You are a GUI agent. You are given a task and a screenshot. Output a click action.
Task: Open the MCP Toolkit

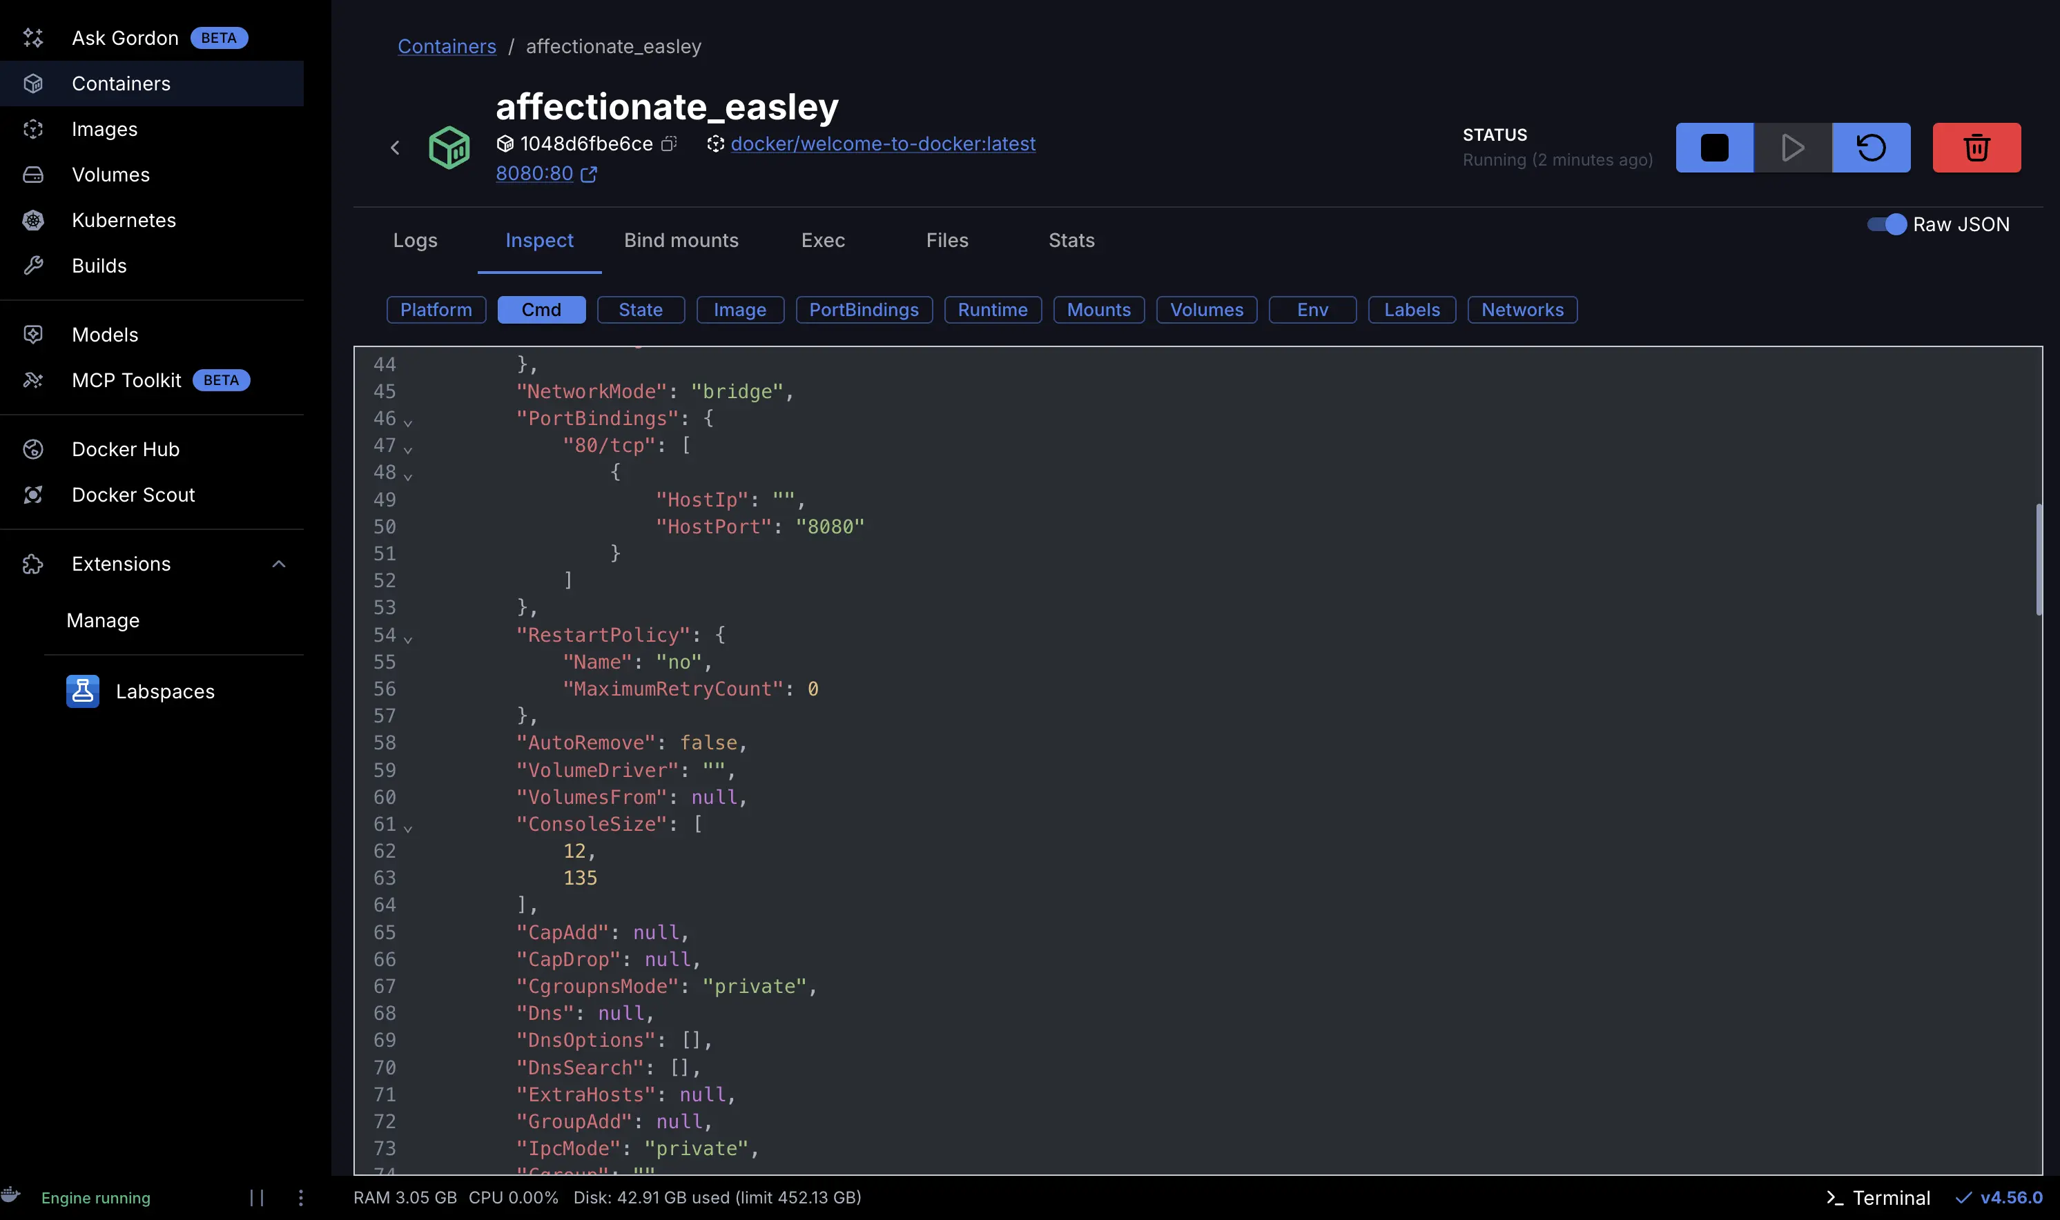click(x=126, y=380)
